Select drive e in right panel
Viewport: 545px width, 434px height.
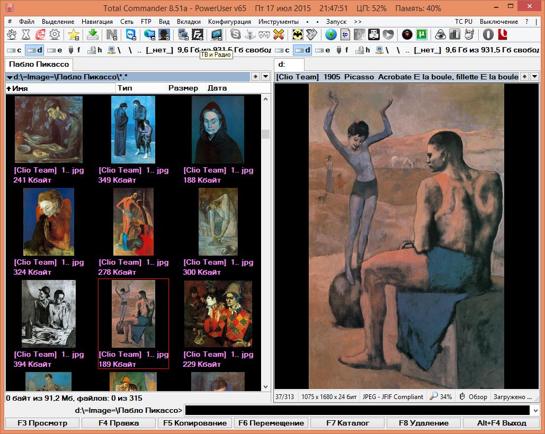pyautogui.click(x=323, y=50)
